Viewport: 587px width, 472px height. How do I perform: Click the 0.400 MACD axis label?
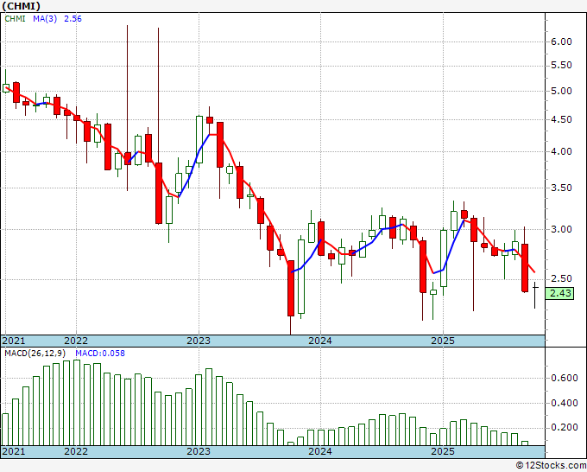point(565,404)
